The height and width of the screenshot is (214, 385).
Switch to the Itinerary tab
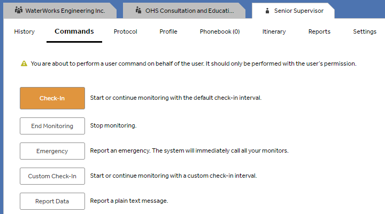pyautogui.click(x=274, y=31)
